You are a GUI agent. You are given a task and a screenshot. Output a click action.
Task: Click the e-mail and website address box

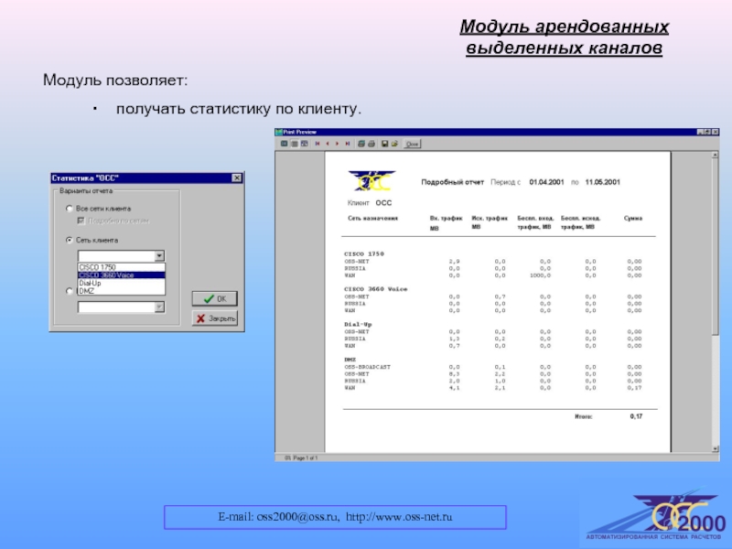[x=335, y=517]
